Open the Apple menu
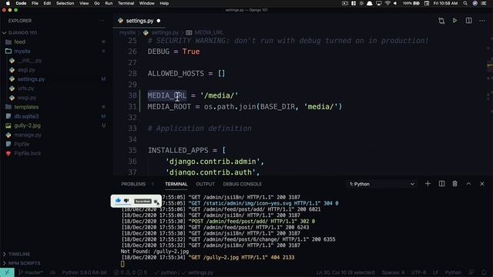Viewport: 493px width, 277px height. pyautogui.click(x=8, y=3)
